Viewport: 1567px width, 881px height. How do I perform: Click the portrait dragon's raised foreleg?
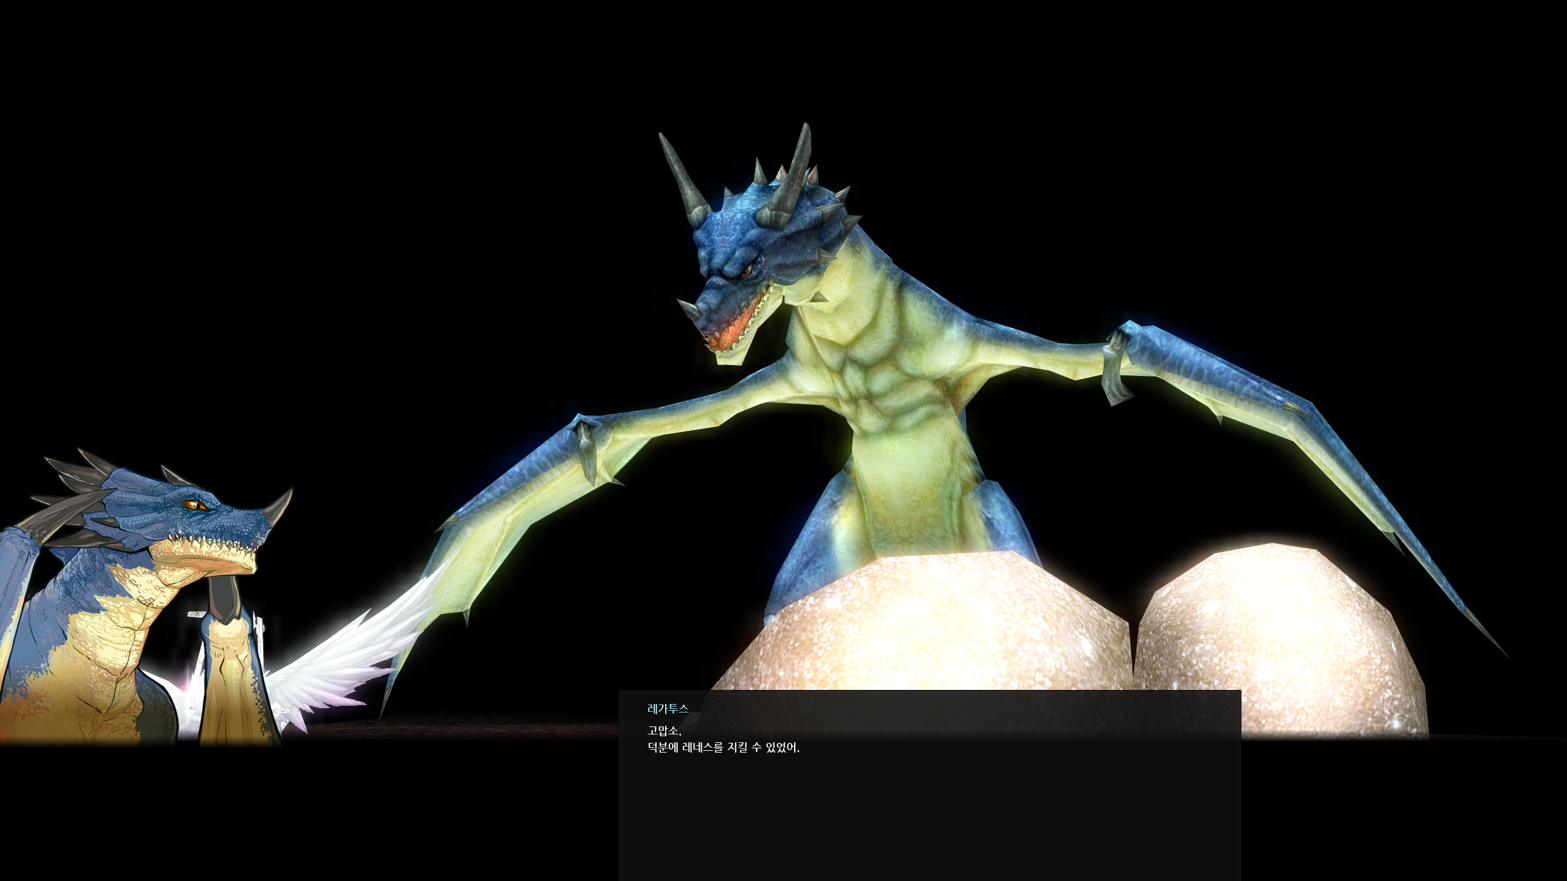coord(231,669)
